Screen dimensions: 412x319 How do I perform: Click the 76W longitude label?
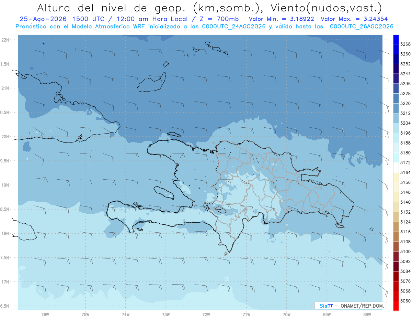point(45,315)
